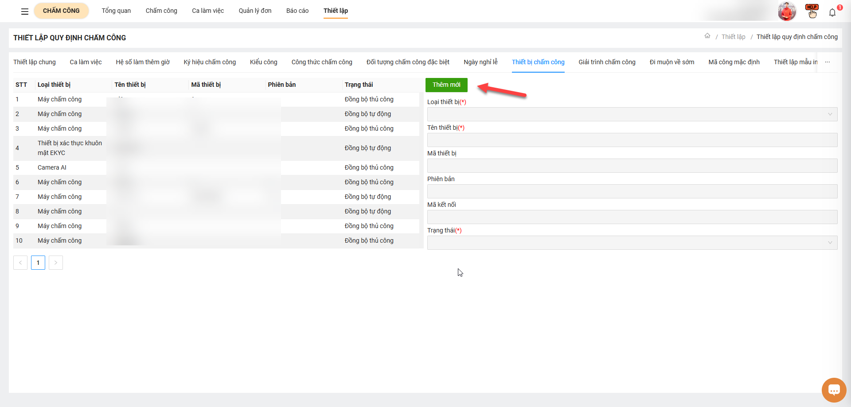
Task: Click the user avatar picture
Action: click(x=787, y=12)
